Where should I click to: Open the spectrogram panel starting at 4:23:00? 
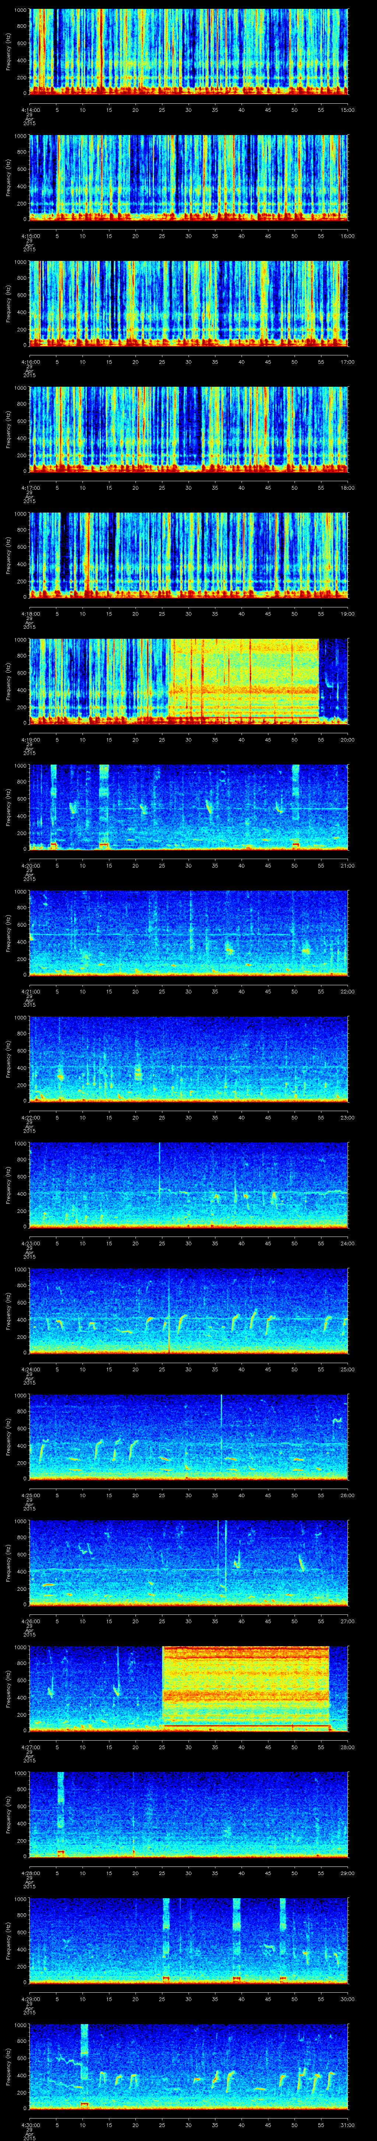pos(189,1185)
